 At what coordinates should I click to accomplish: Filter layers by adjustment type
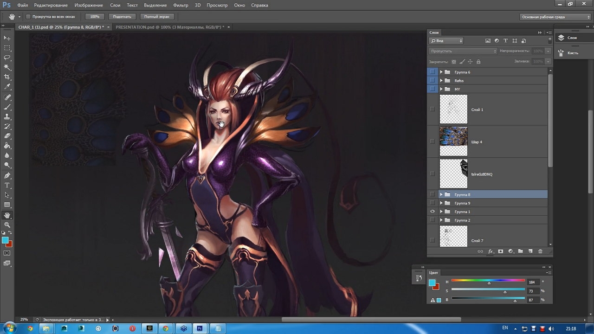497,41
